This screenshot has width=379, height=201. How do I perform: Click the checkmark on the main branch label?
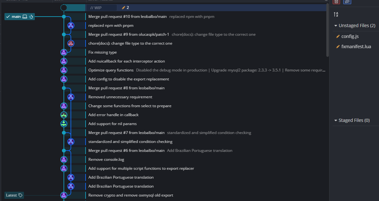click(x=8, y=16)
